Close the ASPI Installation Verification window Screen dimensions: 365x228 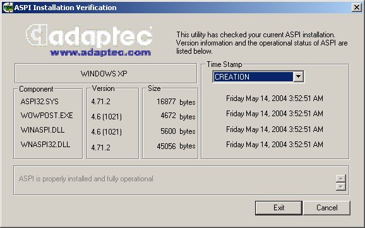pos(357,8)
